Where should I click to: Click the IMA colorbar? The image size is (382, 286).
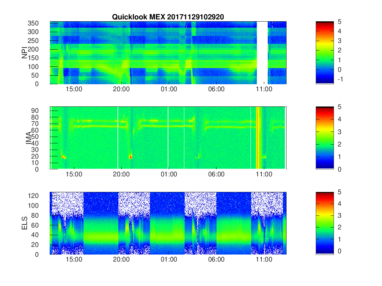click(325, 138)
